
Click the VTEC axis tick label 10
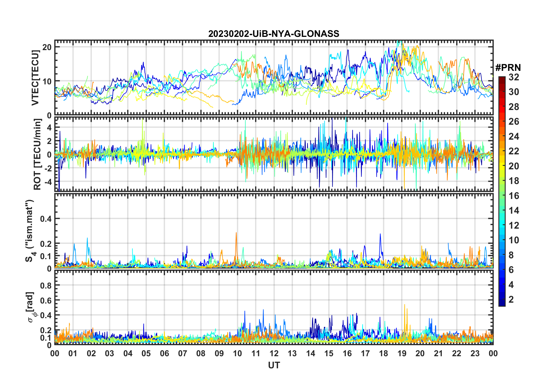point(47,81)
